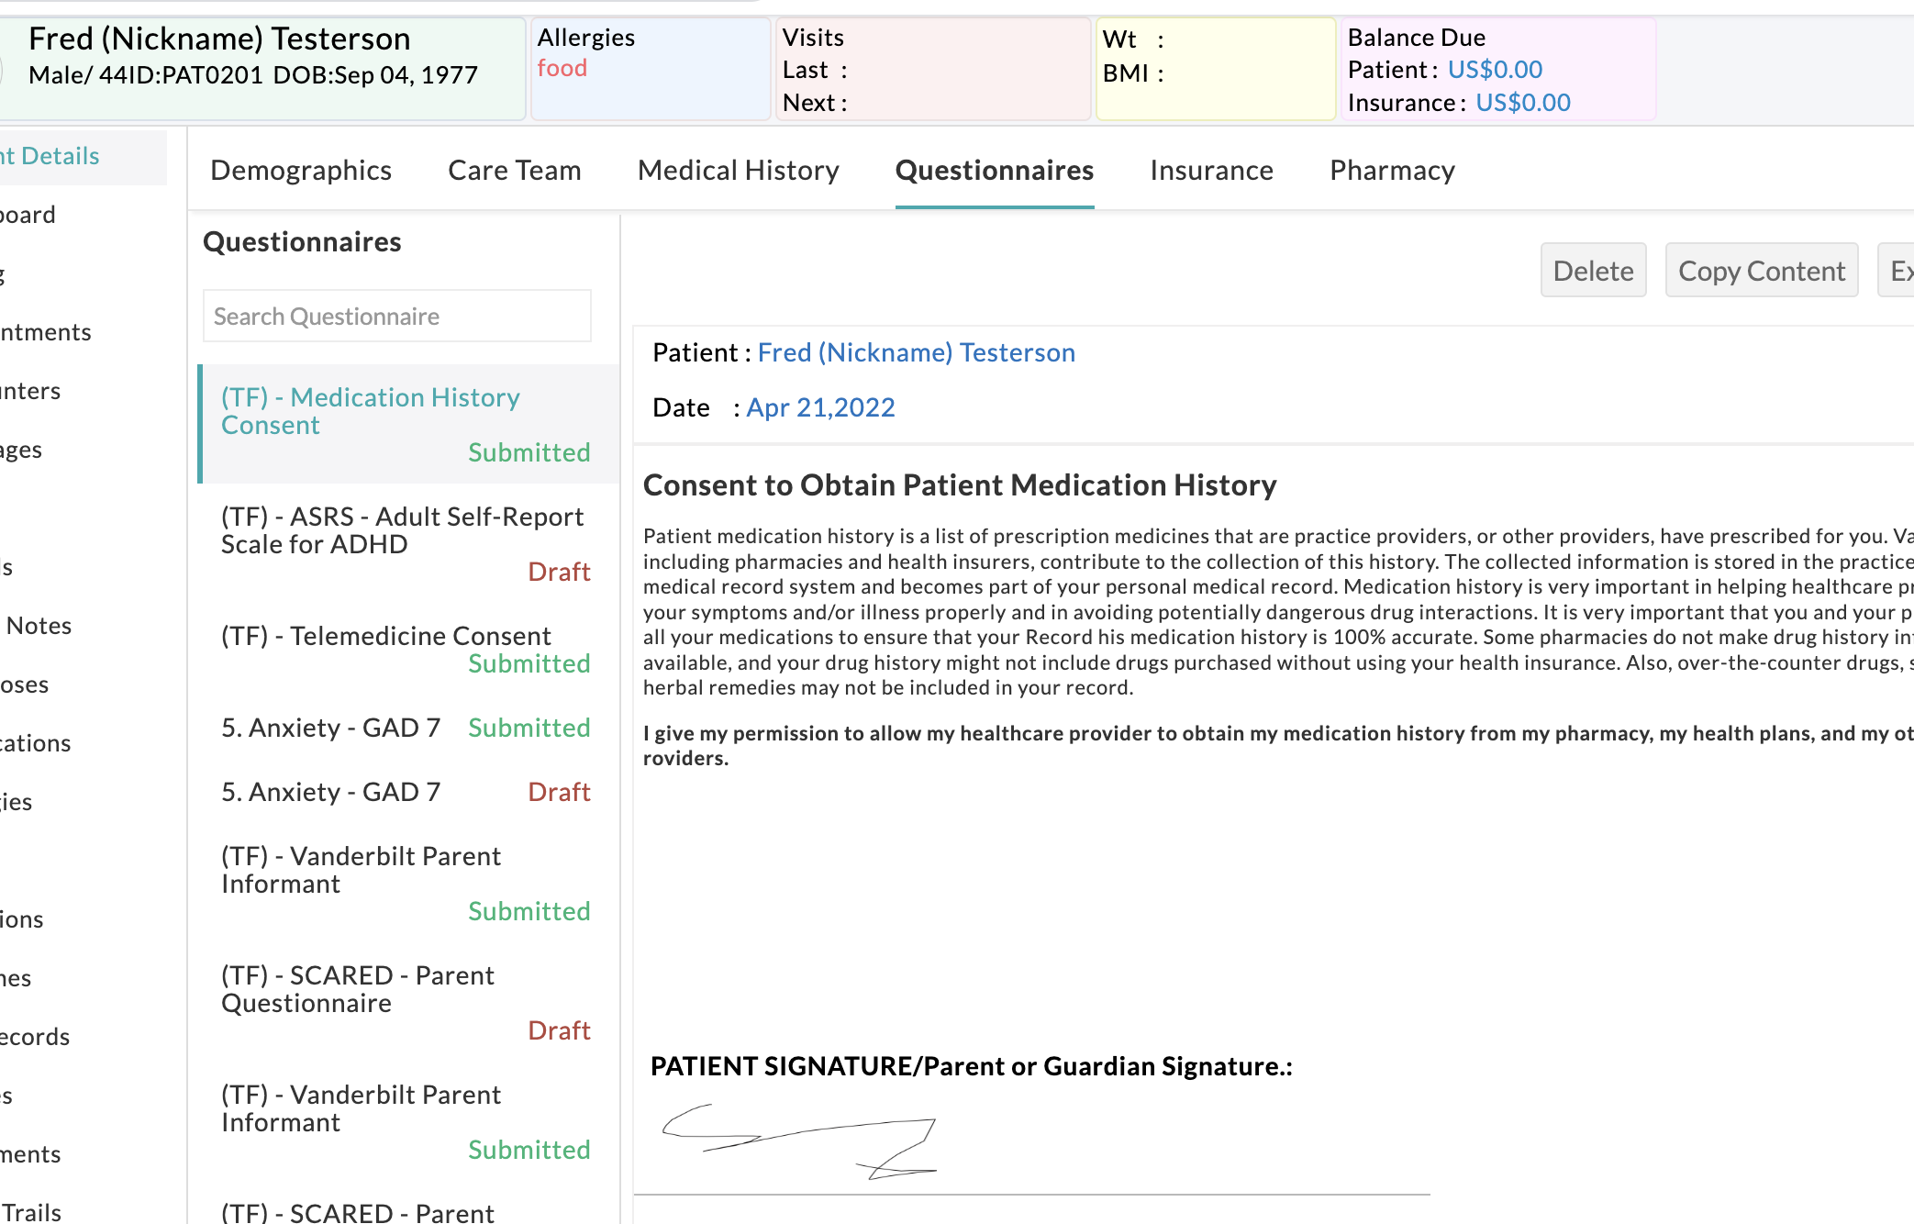Click the Delete button

coord(1593,271)
